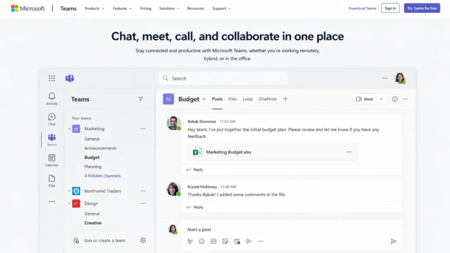Viewport: 450px width, 253px height.
Task: Show more apps ellipsis in sidebar
Action: (x=52, y=202)
